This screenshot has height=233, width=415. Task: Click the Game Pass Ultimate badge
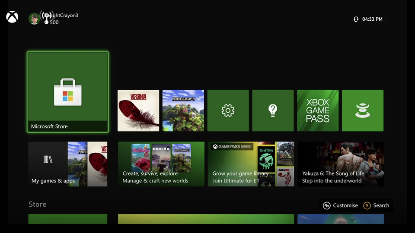tap(232, 147)
